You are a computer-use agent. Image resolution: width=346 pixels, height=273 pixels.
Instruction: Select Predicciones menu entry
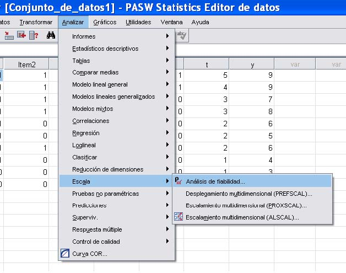[117, 205]
